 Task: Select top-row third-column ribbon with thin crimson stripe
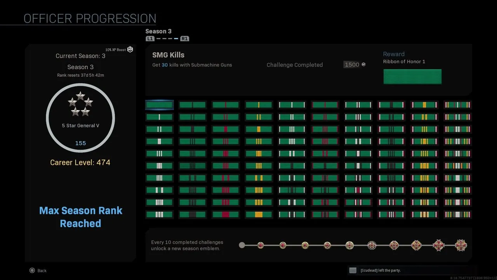226,105
